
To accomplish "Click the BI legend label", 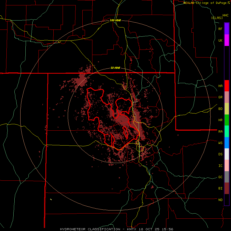I will (220, 188).
